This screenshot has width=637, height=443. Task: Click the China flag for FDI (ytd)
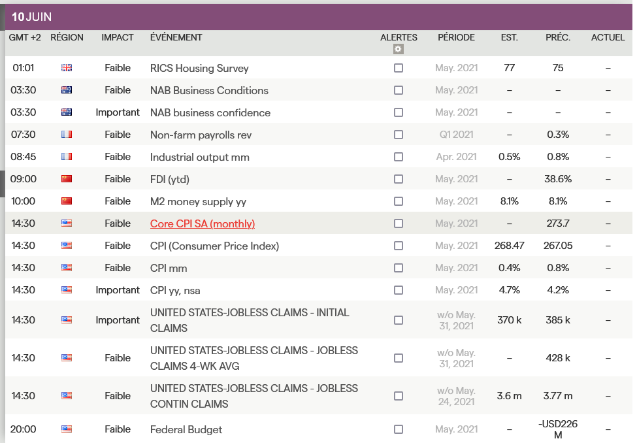67,179
